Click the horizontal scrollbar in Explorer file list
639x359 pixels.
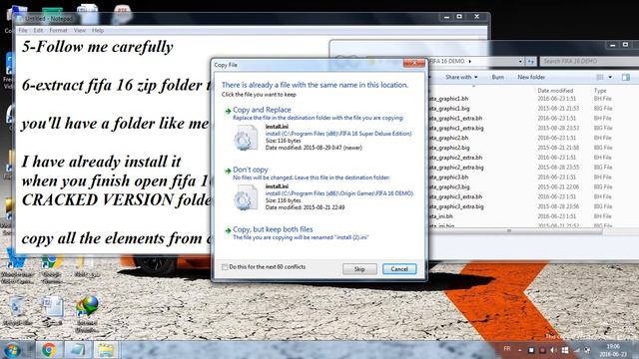[515, 230]
